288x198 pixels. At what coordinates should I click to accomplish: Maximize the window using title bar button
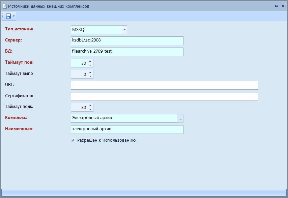(277, 6)
